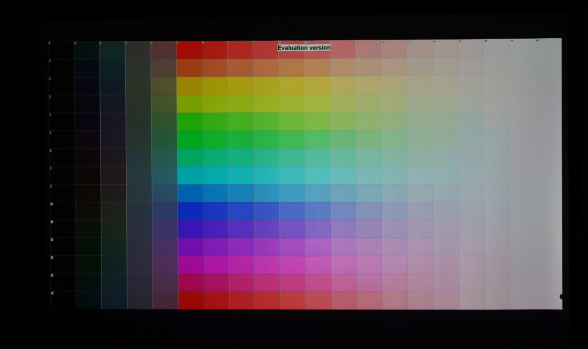The image size is (588, 349).
Task: Click the black swatch in the top-left corner
Action: point(61,50)
